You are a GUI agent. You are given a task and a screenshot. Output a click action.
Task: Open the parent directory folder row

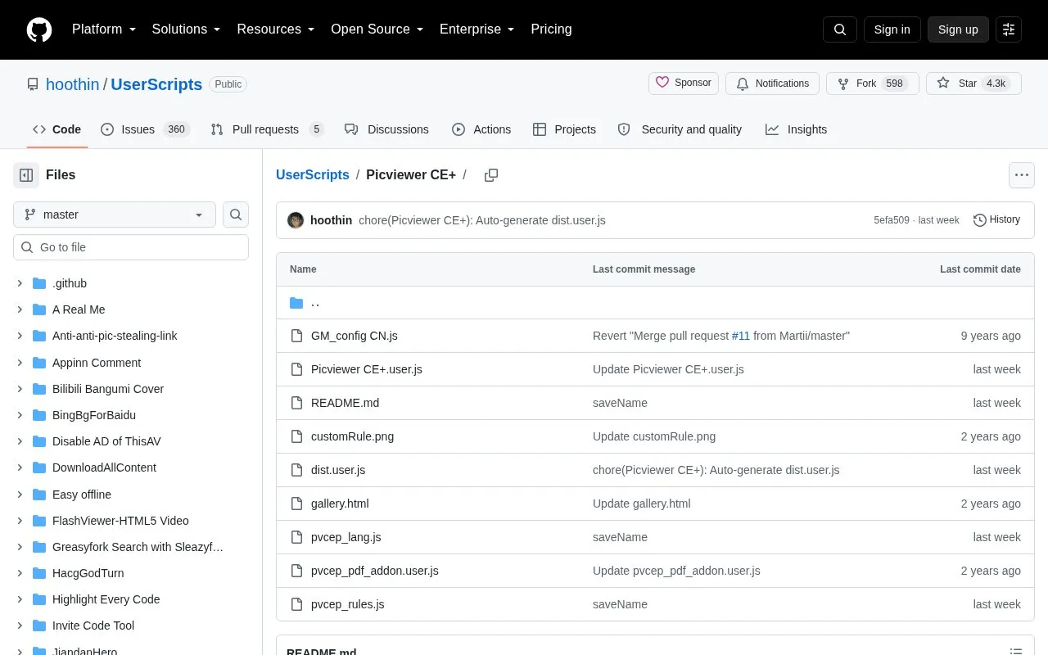[655, 303]
